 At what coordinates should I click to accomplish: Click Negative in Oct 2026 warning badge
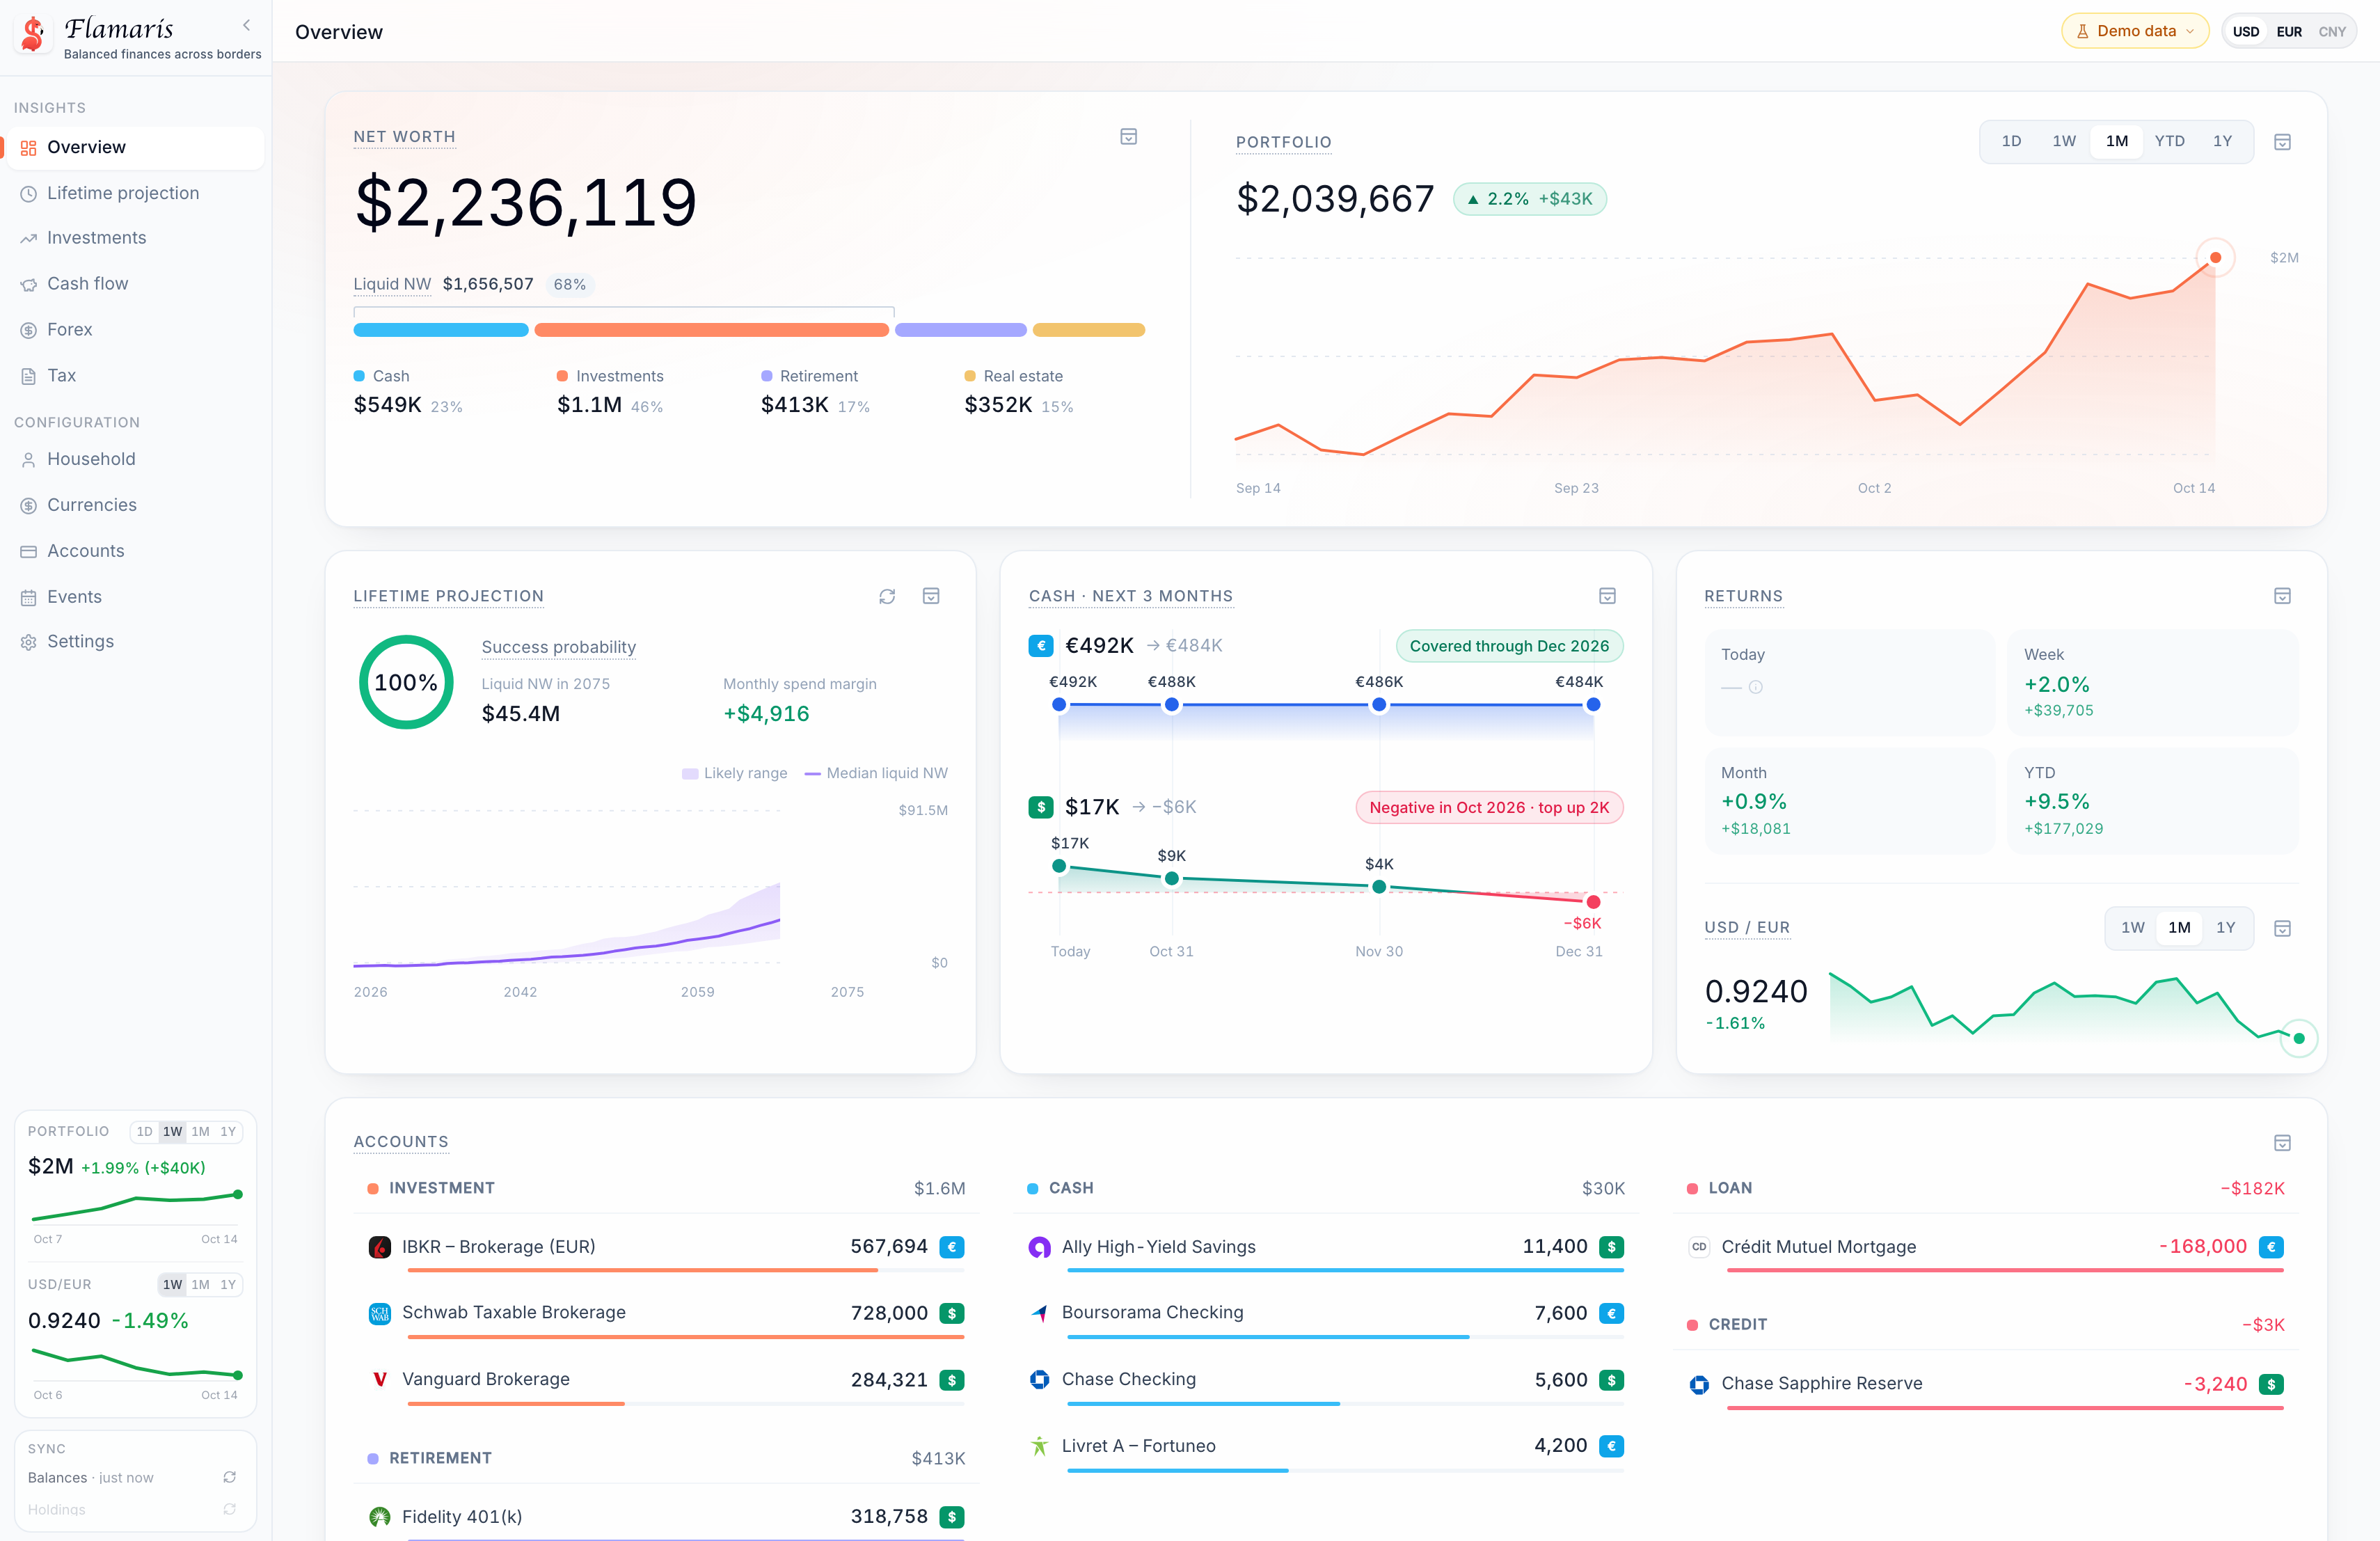pyautogui.click(x=1489, y=808)
